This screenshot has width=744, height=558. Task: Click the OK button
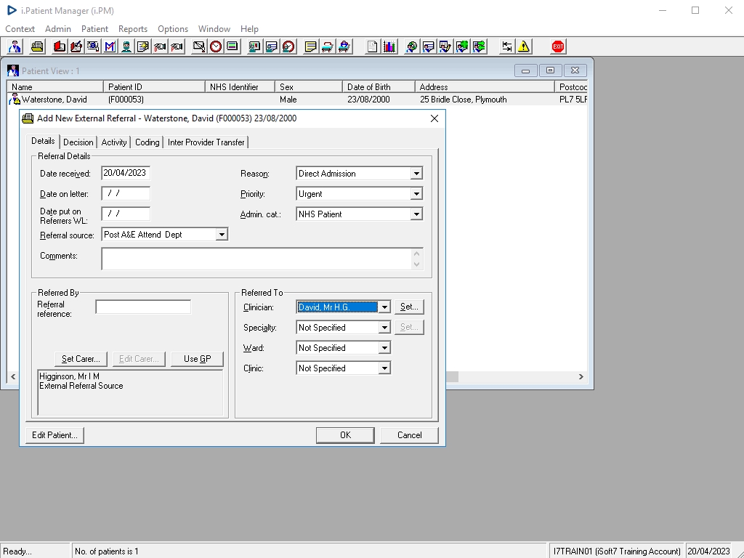[x=345, y=435]
